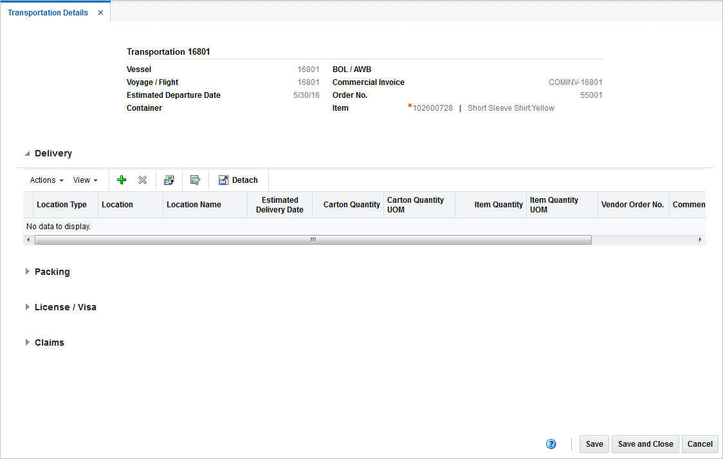
Task: Click the Item Quantity UOM column header
Action: point(562,204)
